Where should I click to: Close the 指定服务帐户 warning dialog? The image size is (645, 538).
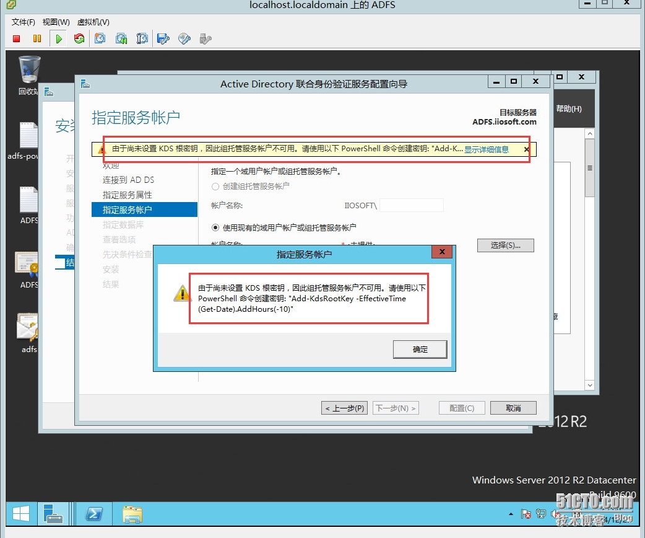[442, 252]
